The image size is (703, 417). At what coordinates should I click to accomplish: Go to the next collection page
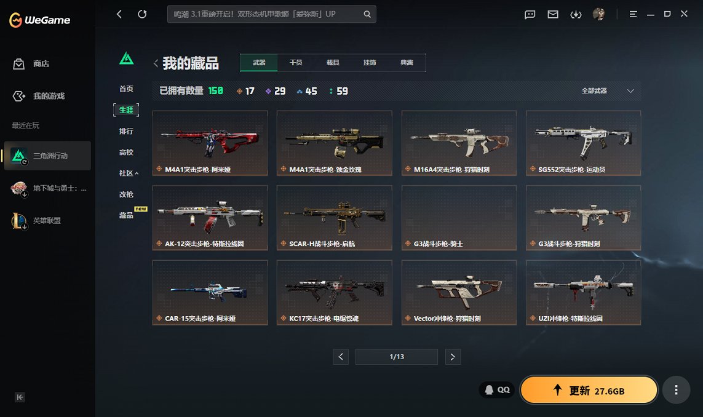point(453,357)
